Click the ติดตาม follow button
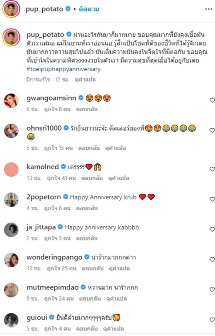 click(x=89, y=9)
